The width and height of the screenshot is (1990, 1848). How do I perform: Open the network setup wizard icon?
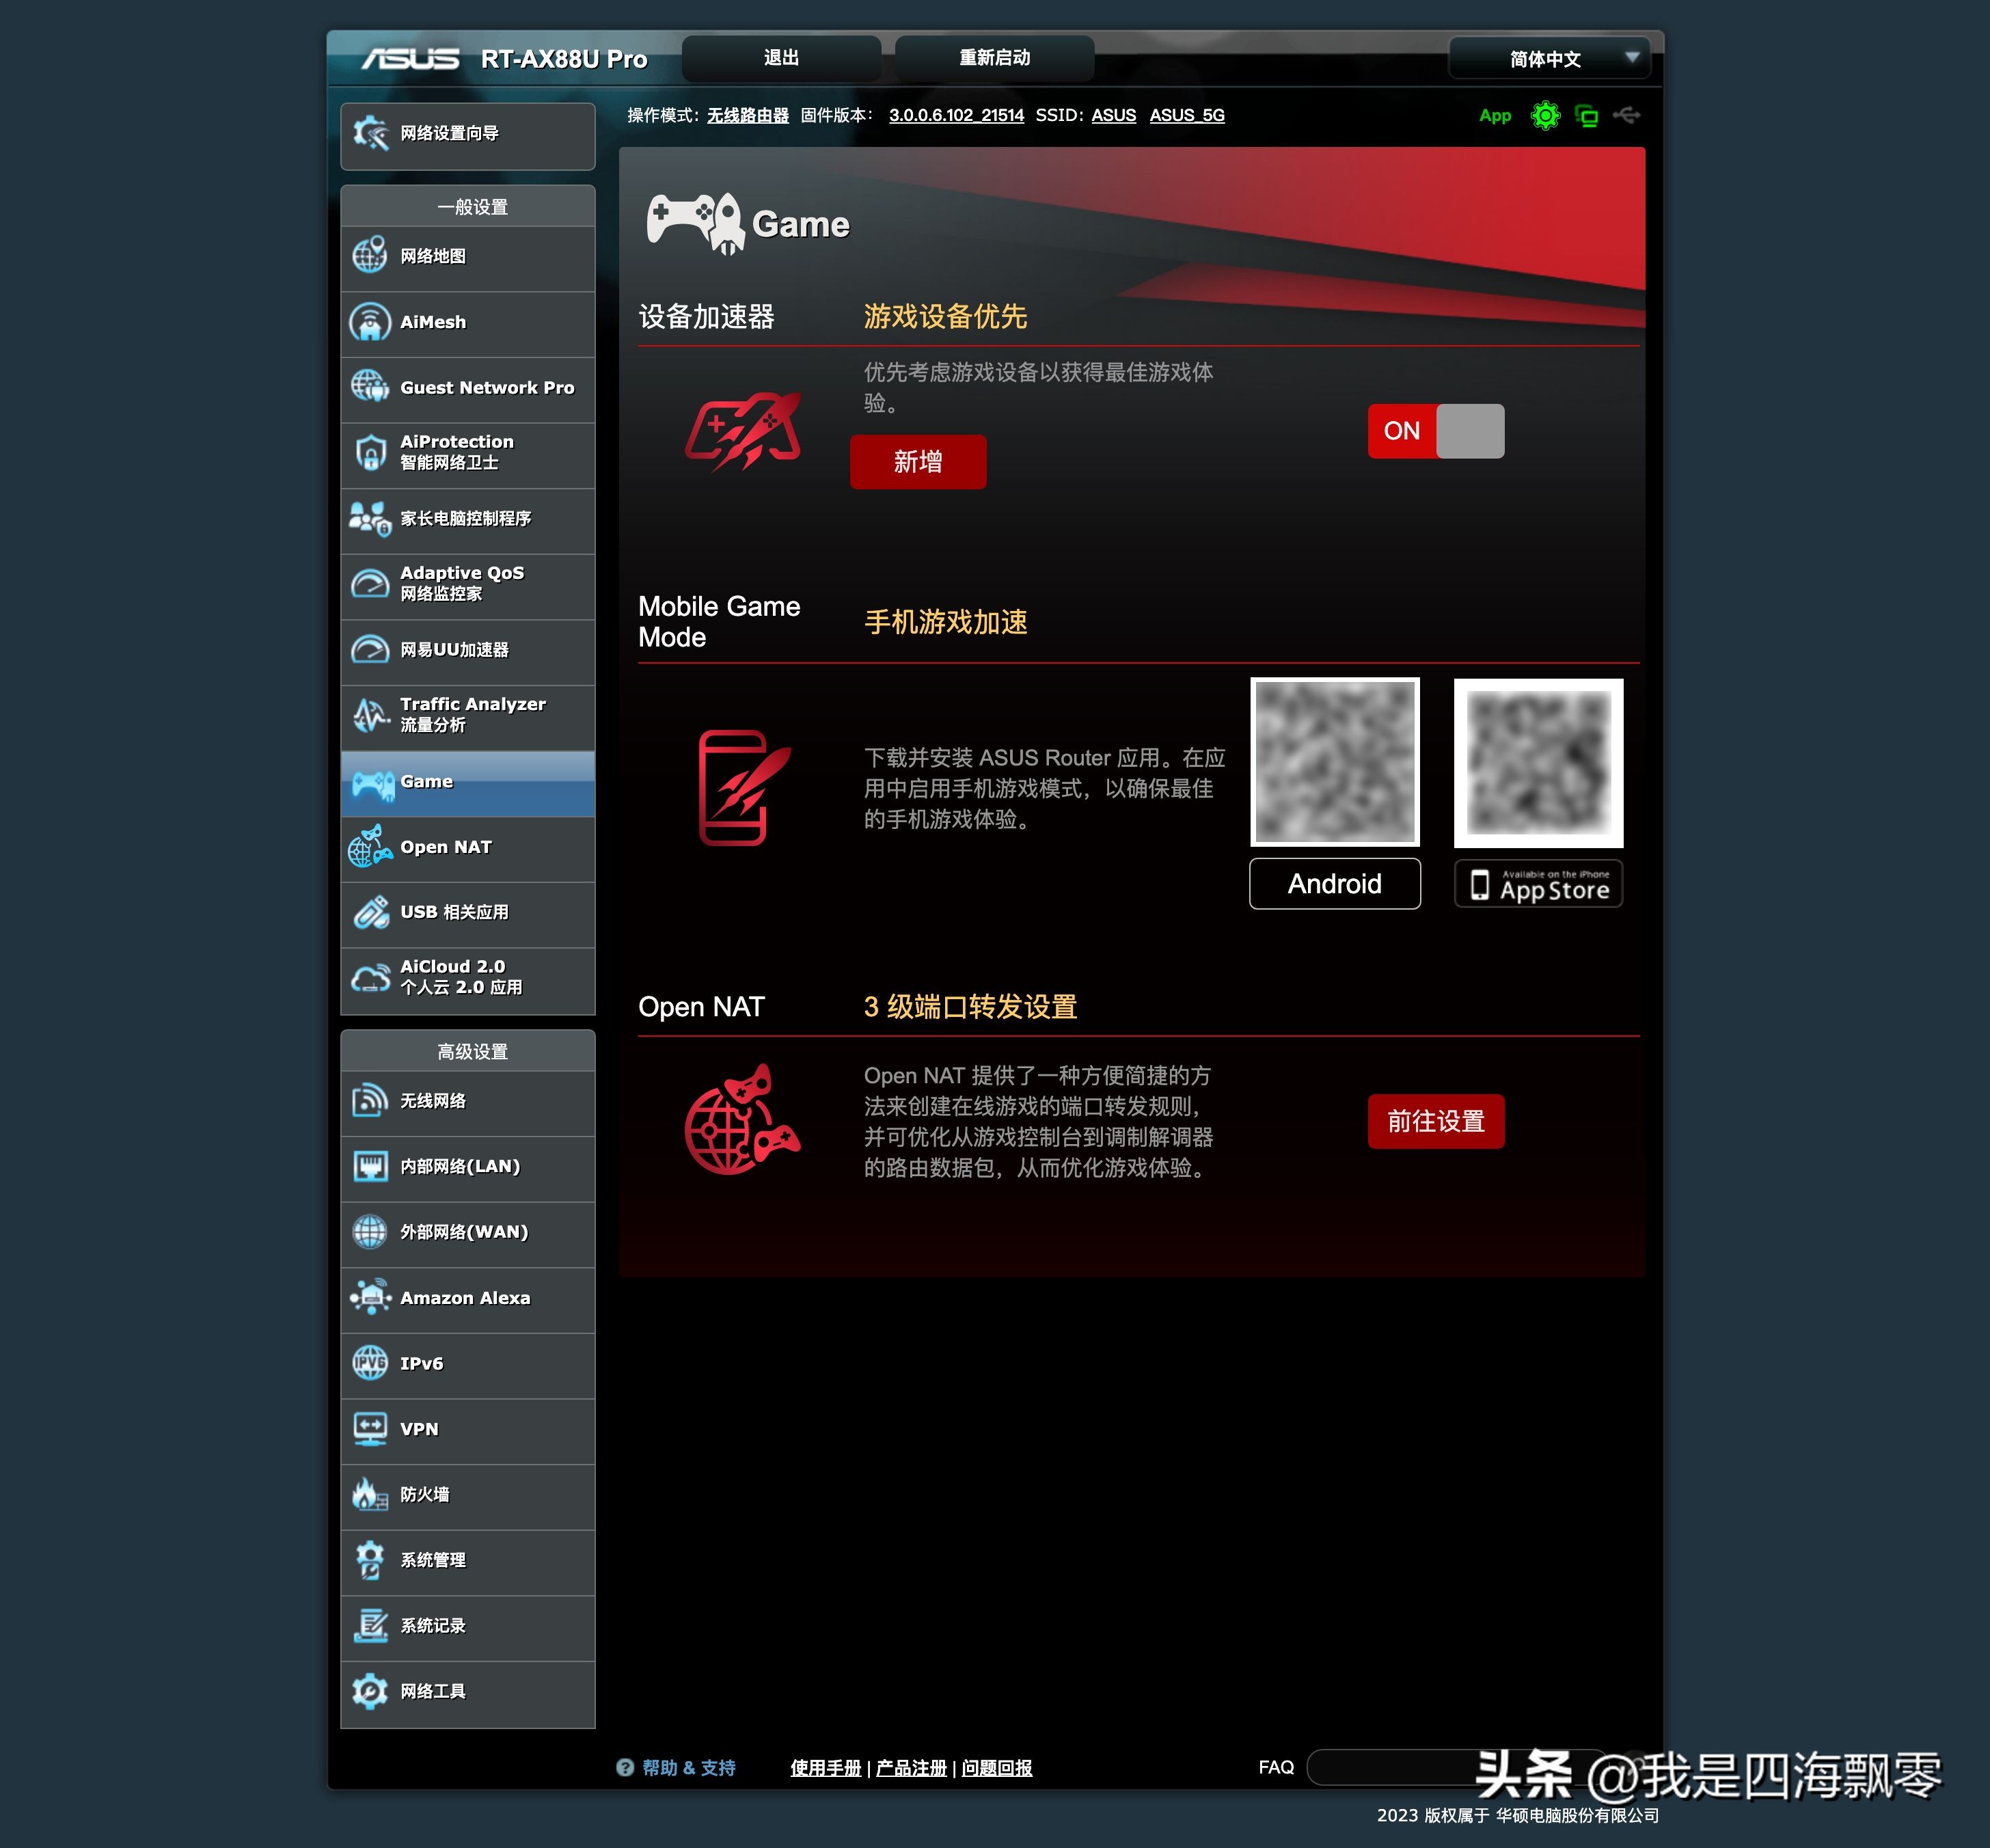(x=370, y=133)
